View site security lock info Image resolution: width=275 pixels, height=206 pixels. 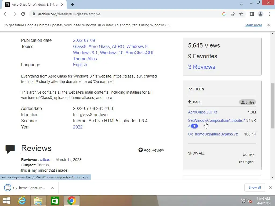click(x=34, y=14)
